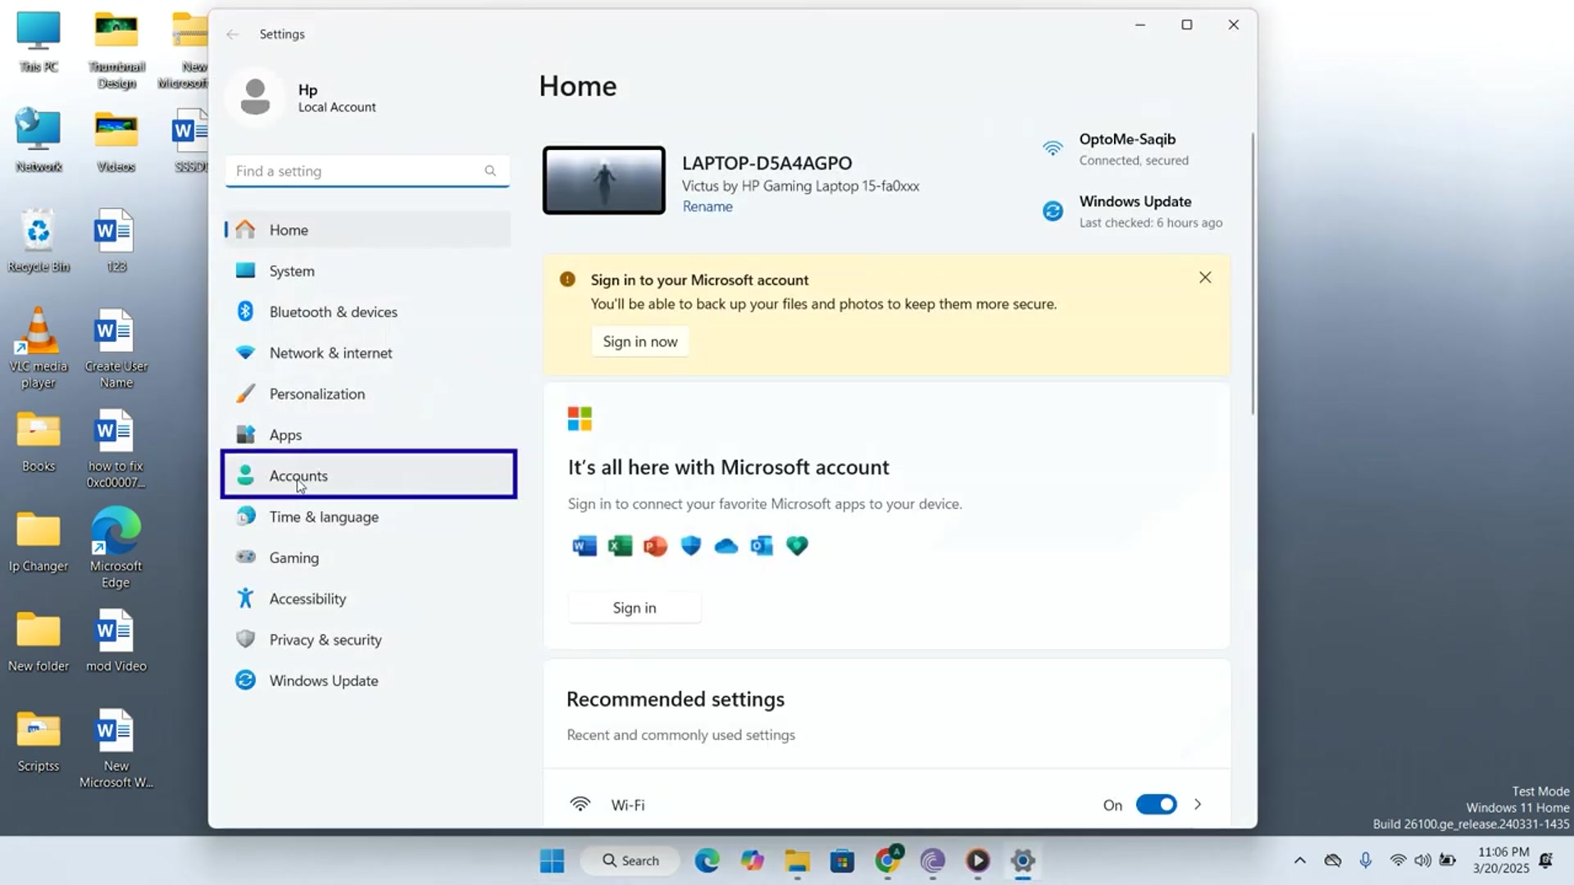The image size is (1574, 885).
Task: Toggle the Wi-Fi switch off
Action: click(1156, 805)
